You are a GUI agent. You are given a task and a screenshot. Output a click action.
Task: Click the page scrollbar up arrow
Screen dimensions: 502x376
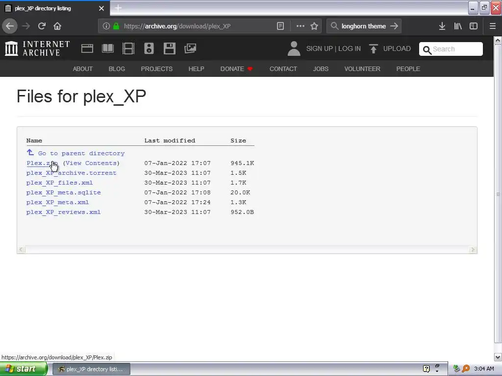click(x=498, y=40)
